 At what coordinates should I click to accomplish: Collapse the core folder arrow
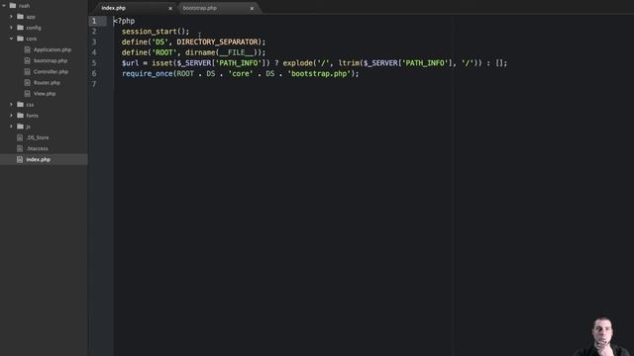click(11, 39)
